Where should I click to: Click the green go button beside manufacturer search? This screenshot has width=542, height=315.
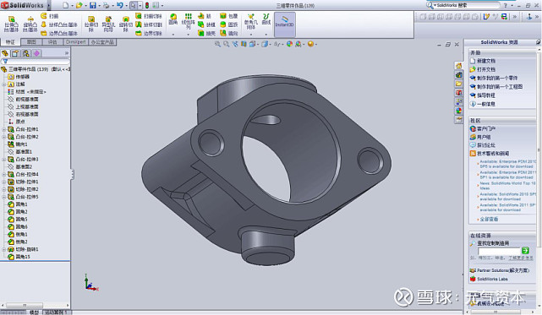tap(525, 251)
